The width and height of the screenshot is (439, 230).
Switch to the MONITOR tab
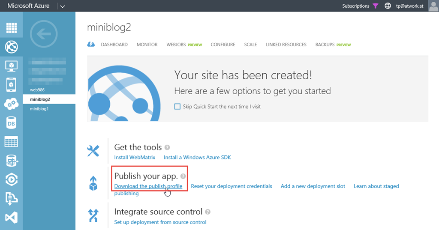tap(147, 45)
